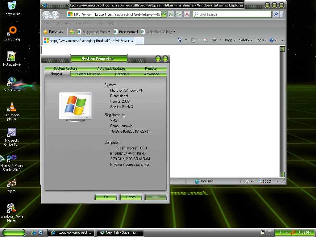This screenshot has width=316, height=237.
Task: Expand the command bar overflow chevron
Action: point(283,40)
